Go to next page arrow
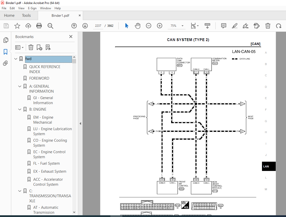This screenshot has width=286, height=217. pyautogui.click(x=85, y=26)
